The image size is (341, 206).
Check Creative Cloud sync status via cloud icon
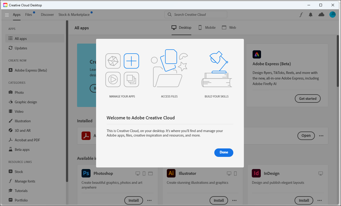321,15
